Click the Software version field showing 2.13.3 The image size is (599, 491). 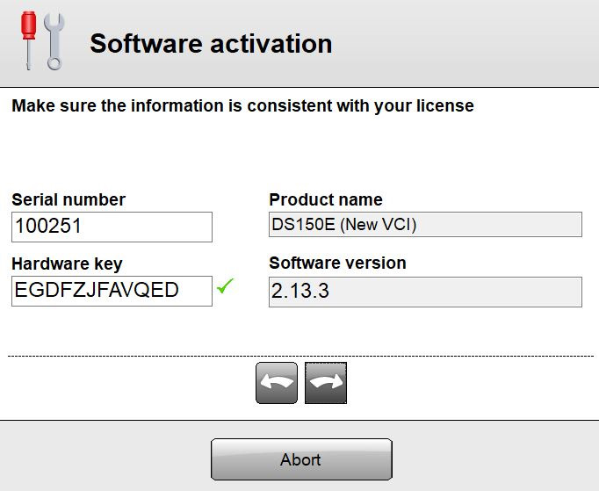425,292
